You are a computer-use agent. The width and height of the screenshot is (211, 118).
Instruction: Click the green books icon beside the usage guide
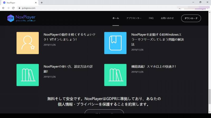click(x=28, y=75)
